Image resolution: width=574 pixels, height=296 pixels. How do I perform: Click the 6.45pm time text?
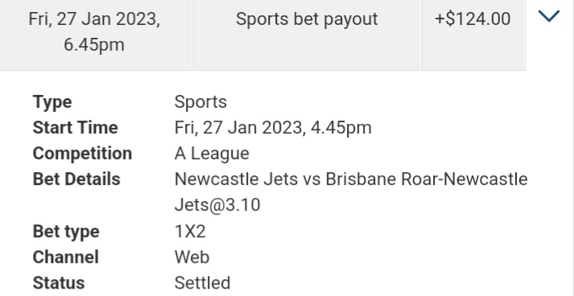click(94, 44)
